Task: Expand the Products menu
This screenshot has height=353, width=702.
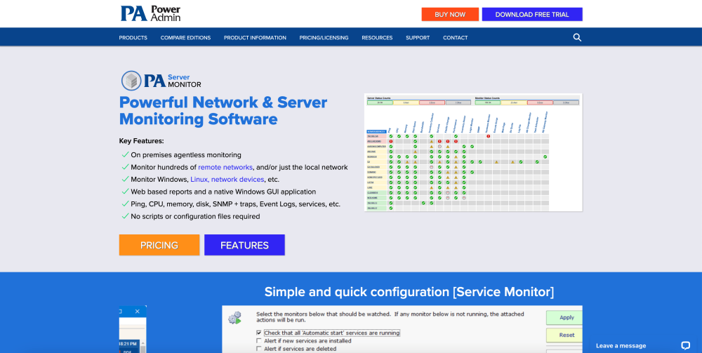Action: (133, 38)
